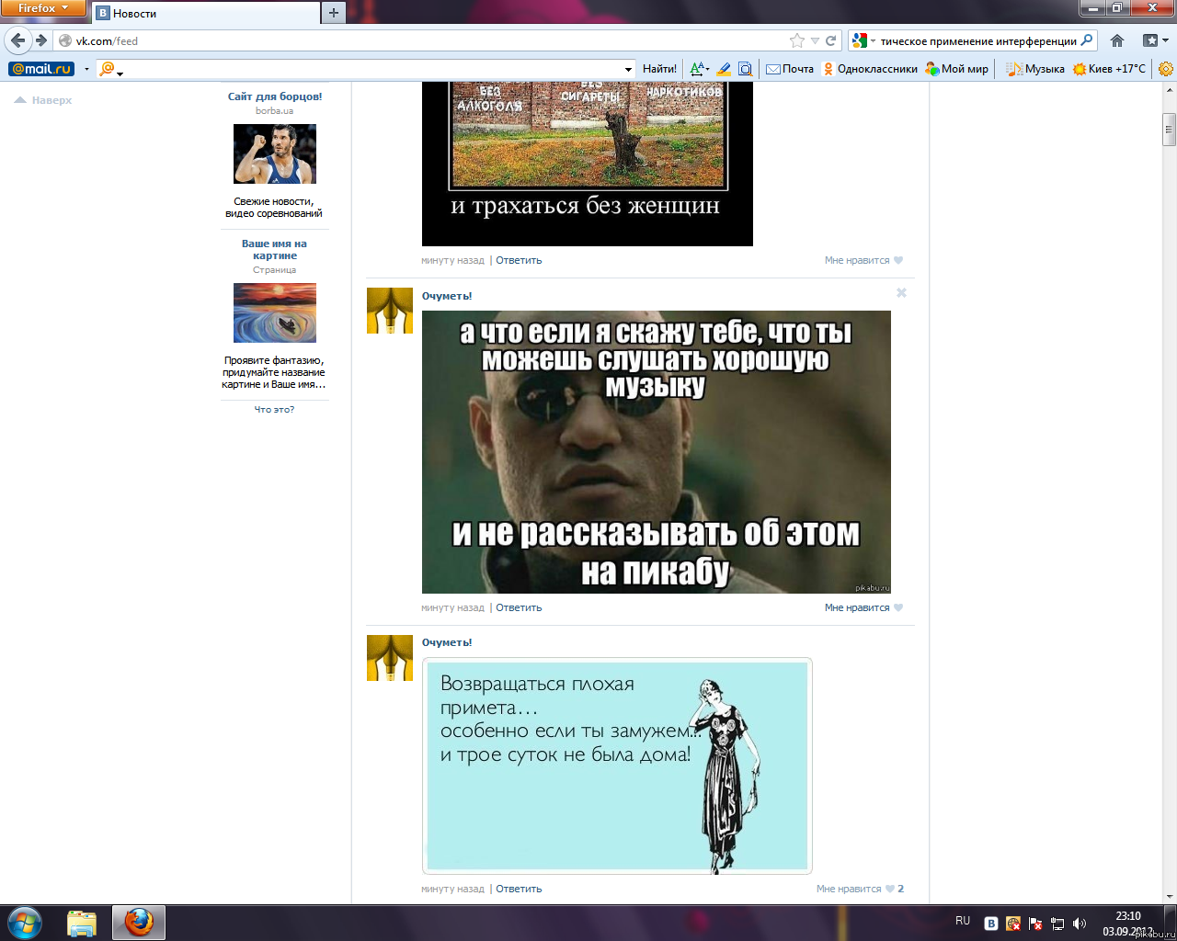
Task: Hide the Morpheus post with X
Action: tap(901, 292)
